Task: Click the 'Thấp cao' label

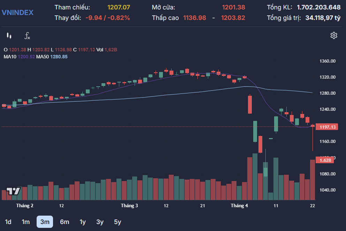Action: [165, 18]
